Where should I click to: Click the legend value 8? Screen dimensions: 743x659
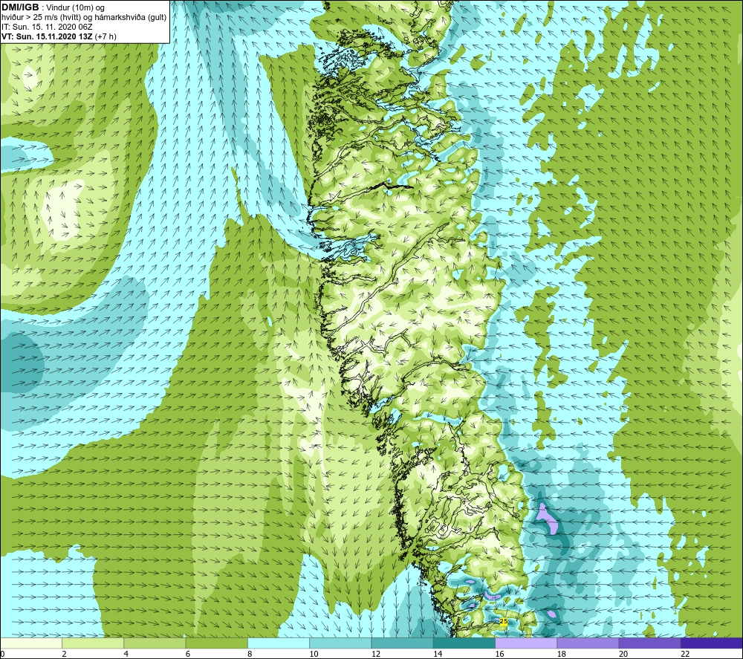(250, 654)
